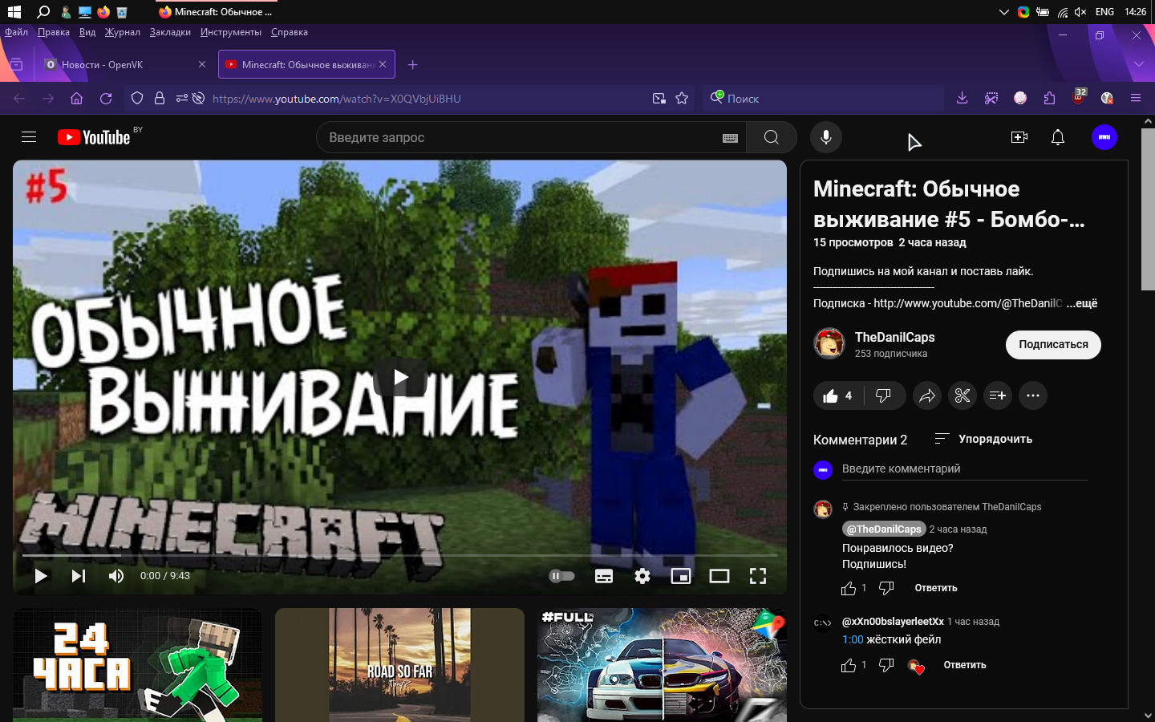Image resolution: width=1155 pixels, height=722 pixels.
Task: Open the TheDanilCaps channel name
Action: pyautogui.click(x=894, y=337)
